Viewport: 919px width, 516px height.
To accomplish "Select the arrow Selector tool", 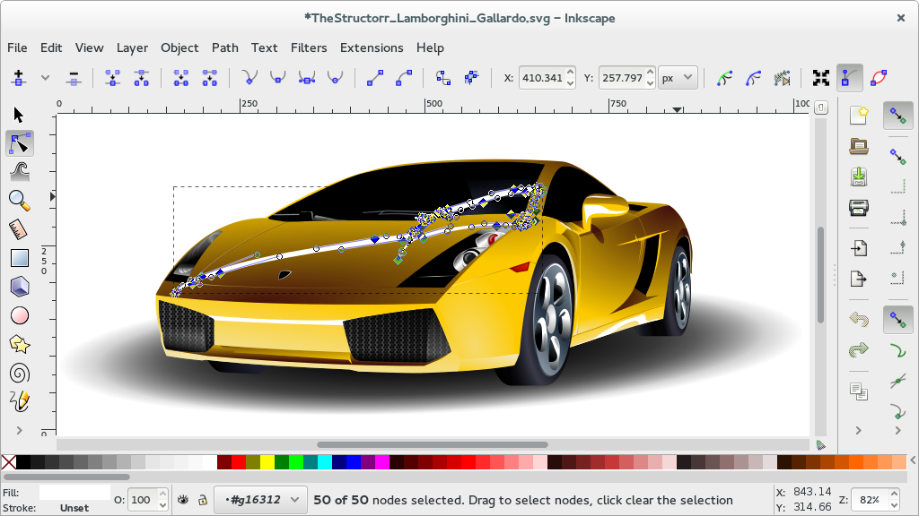I will click(x=19, y=116).
